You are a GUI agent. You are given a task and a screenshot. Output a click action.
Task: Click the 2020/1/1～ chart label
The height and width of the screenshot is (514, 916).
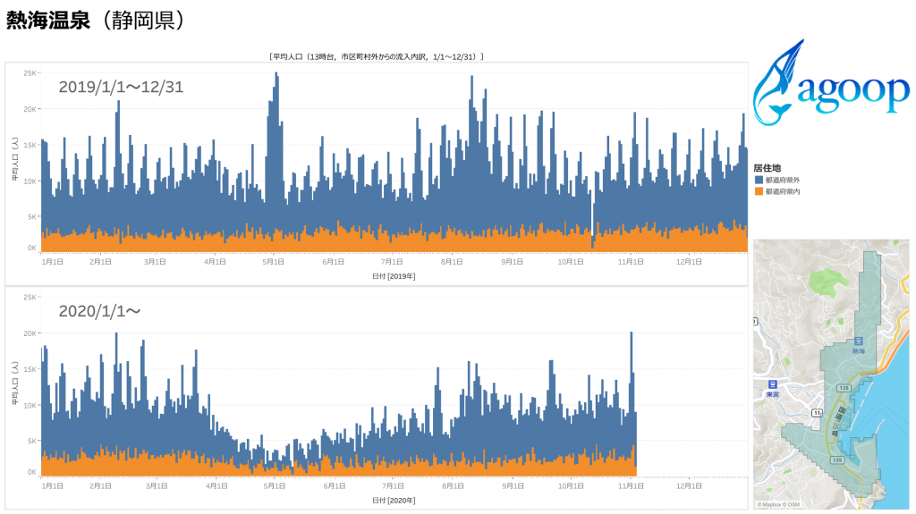[99, 311]
